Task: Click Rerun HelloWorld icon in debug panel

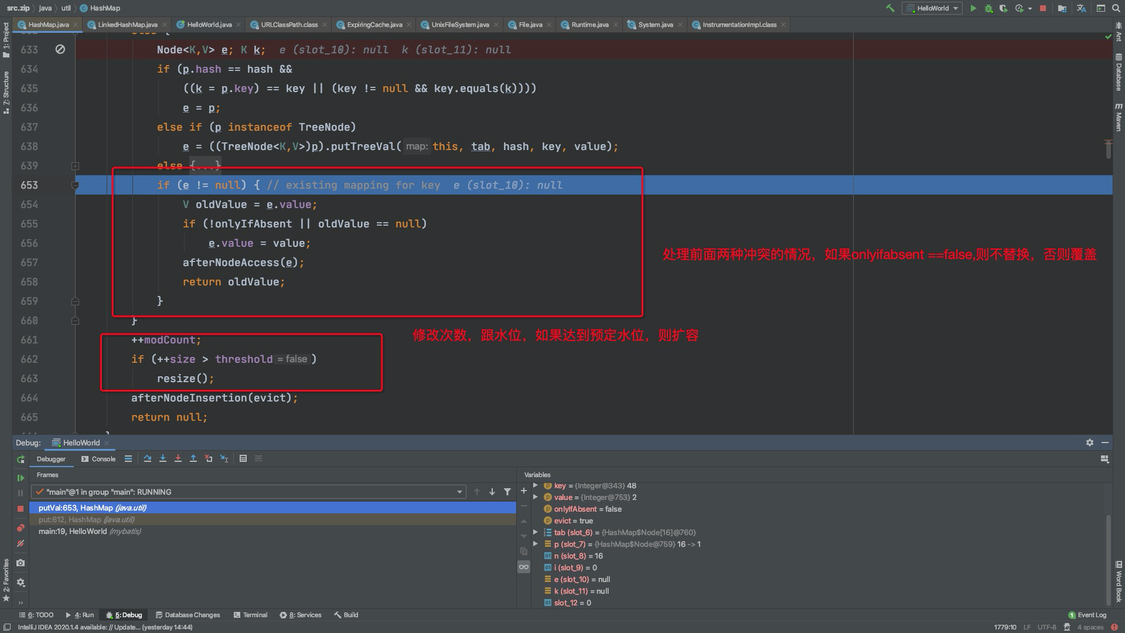Action: click(x=21, y=460)
